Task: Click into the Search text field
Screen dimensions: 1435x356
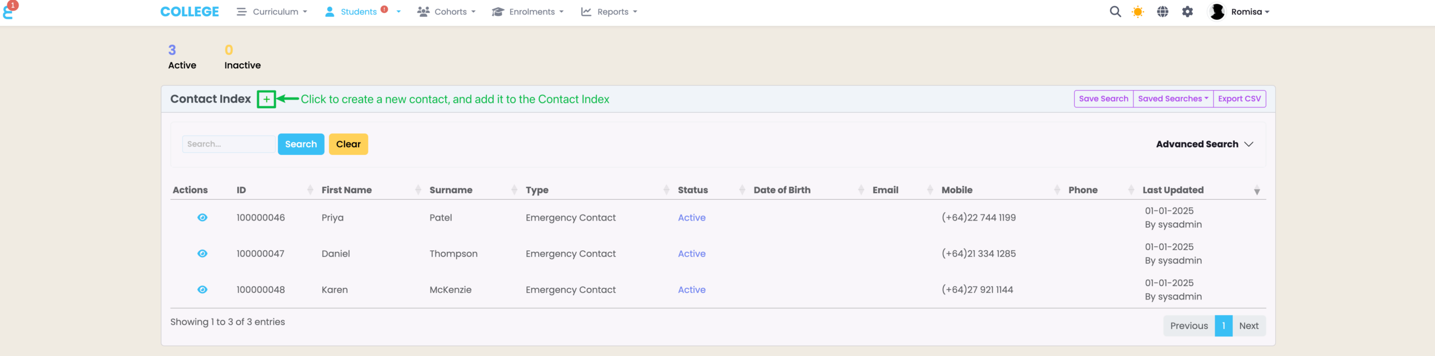Action: pyautogui.click(x=229, y=144)
